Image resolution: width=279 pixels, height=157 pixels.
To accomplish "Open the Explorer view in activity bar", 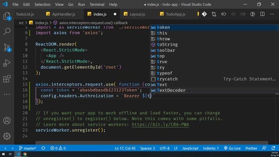I will [7, 16].
